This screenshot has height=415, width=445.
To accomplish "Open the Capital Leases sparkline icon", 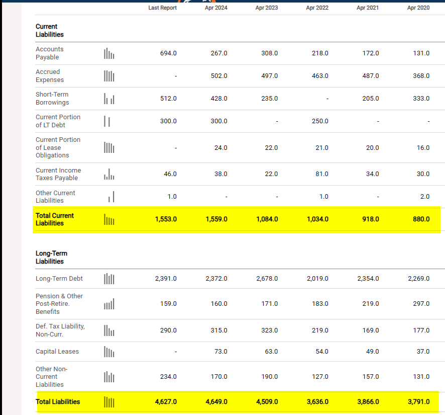I will coord(109,352).
